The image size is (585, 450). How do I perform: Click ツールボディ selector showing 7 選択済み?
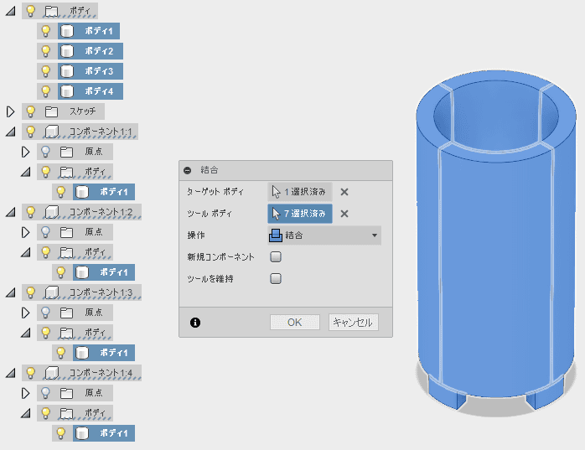pyautogui.click(x=300, y=214)
